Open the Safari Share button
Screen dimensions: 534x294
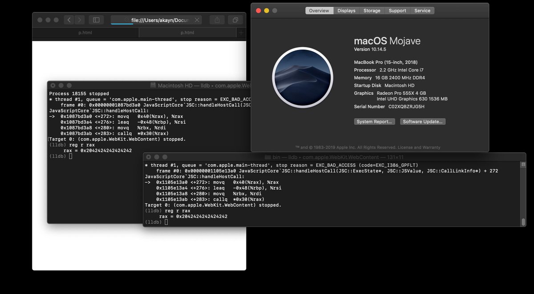click(x=217, y=20)
